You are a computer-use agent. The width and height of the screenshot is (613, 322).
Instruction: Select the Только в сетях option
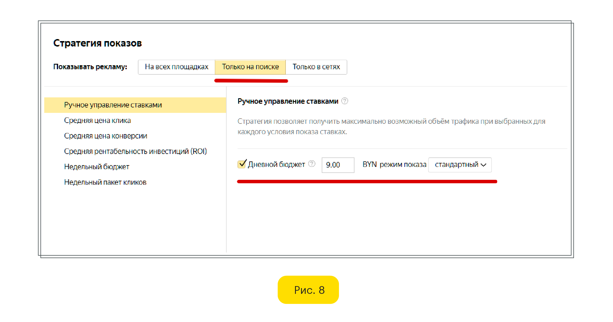[x=316, y=67]
